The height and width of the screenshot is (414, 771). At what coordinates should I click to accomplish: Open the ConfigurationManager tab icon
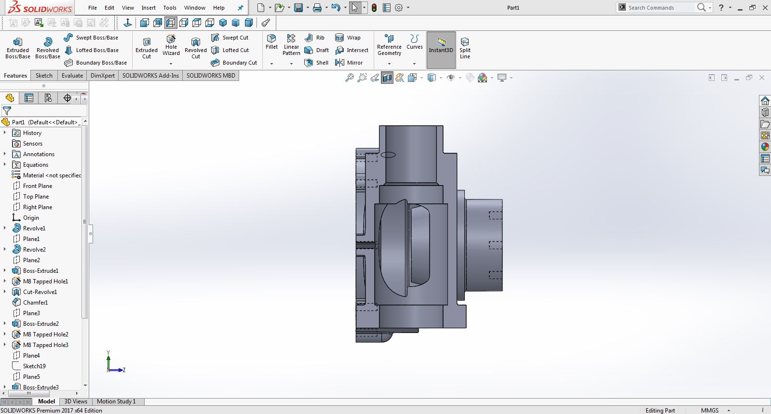click(48, 98)
